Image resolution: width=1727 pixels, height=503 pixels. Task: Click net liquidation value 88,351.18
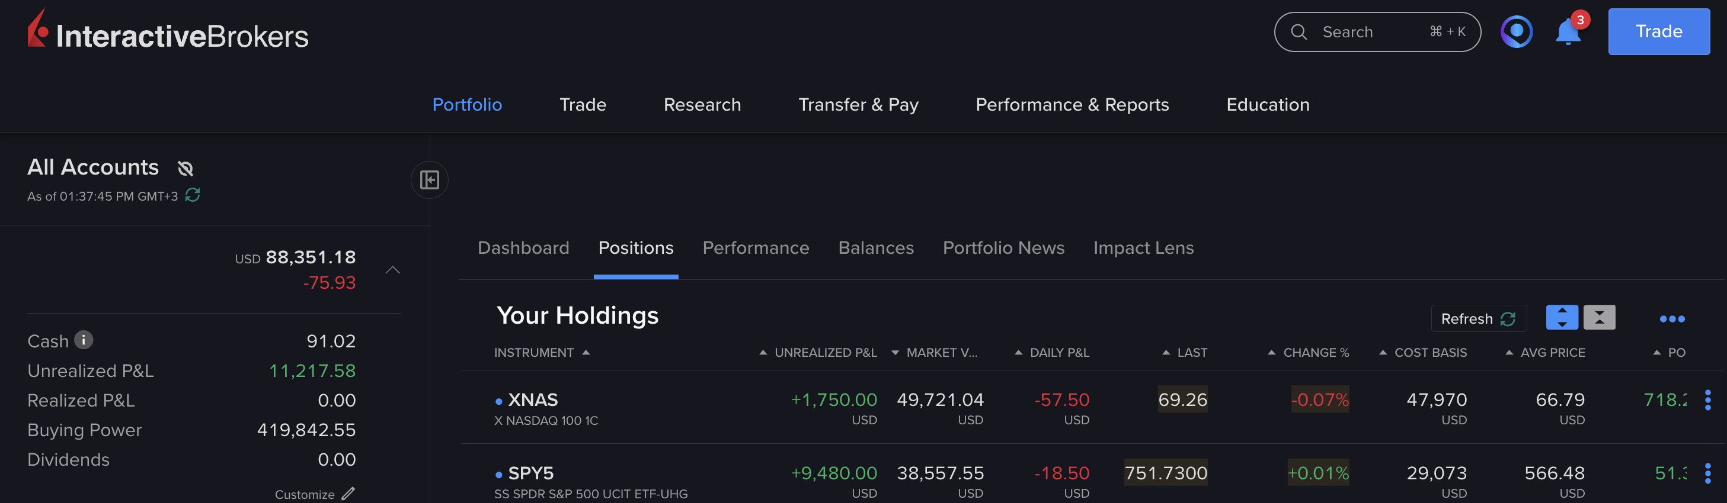click(311, 257)
